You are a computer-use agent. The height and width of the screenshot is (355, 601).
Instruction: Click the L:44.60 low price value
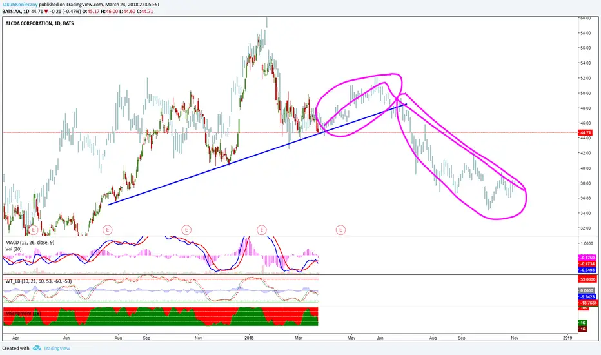tap(127, 12)
